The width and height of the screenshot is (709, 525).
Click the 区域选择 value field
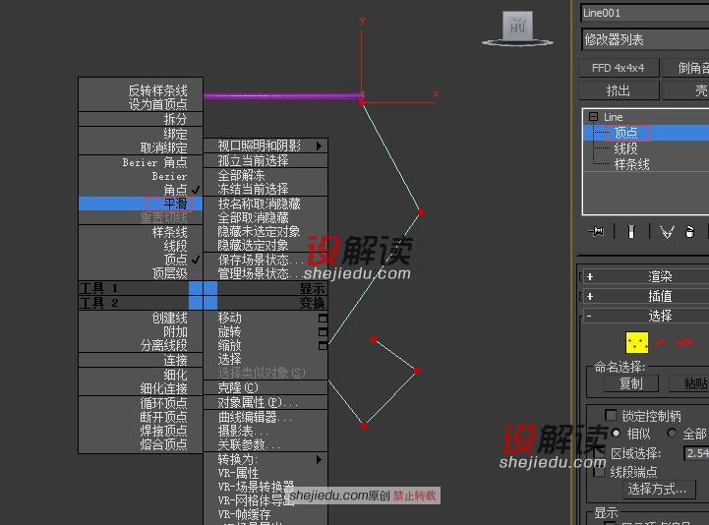(697, 453)
